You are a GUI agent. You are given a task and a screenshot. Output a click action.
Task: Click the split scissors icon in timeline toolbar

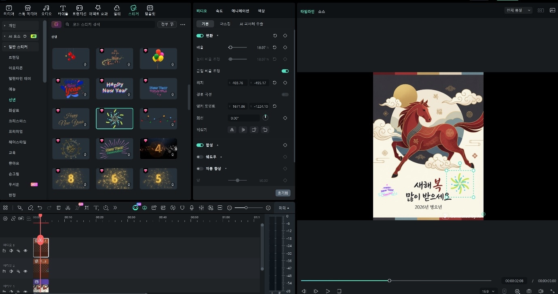point(68,208)
